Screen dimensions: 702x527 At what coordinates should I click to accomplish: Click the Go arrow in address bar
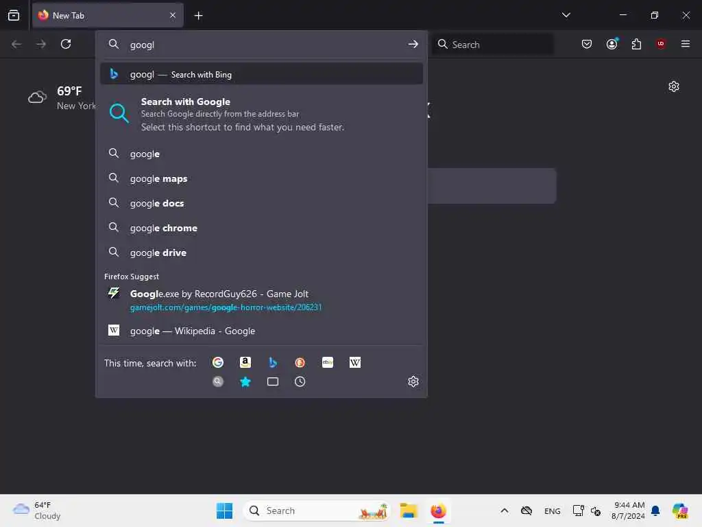click(x=413, y=44)
